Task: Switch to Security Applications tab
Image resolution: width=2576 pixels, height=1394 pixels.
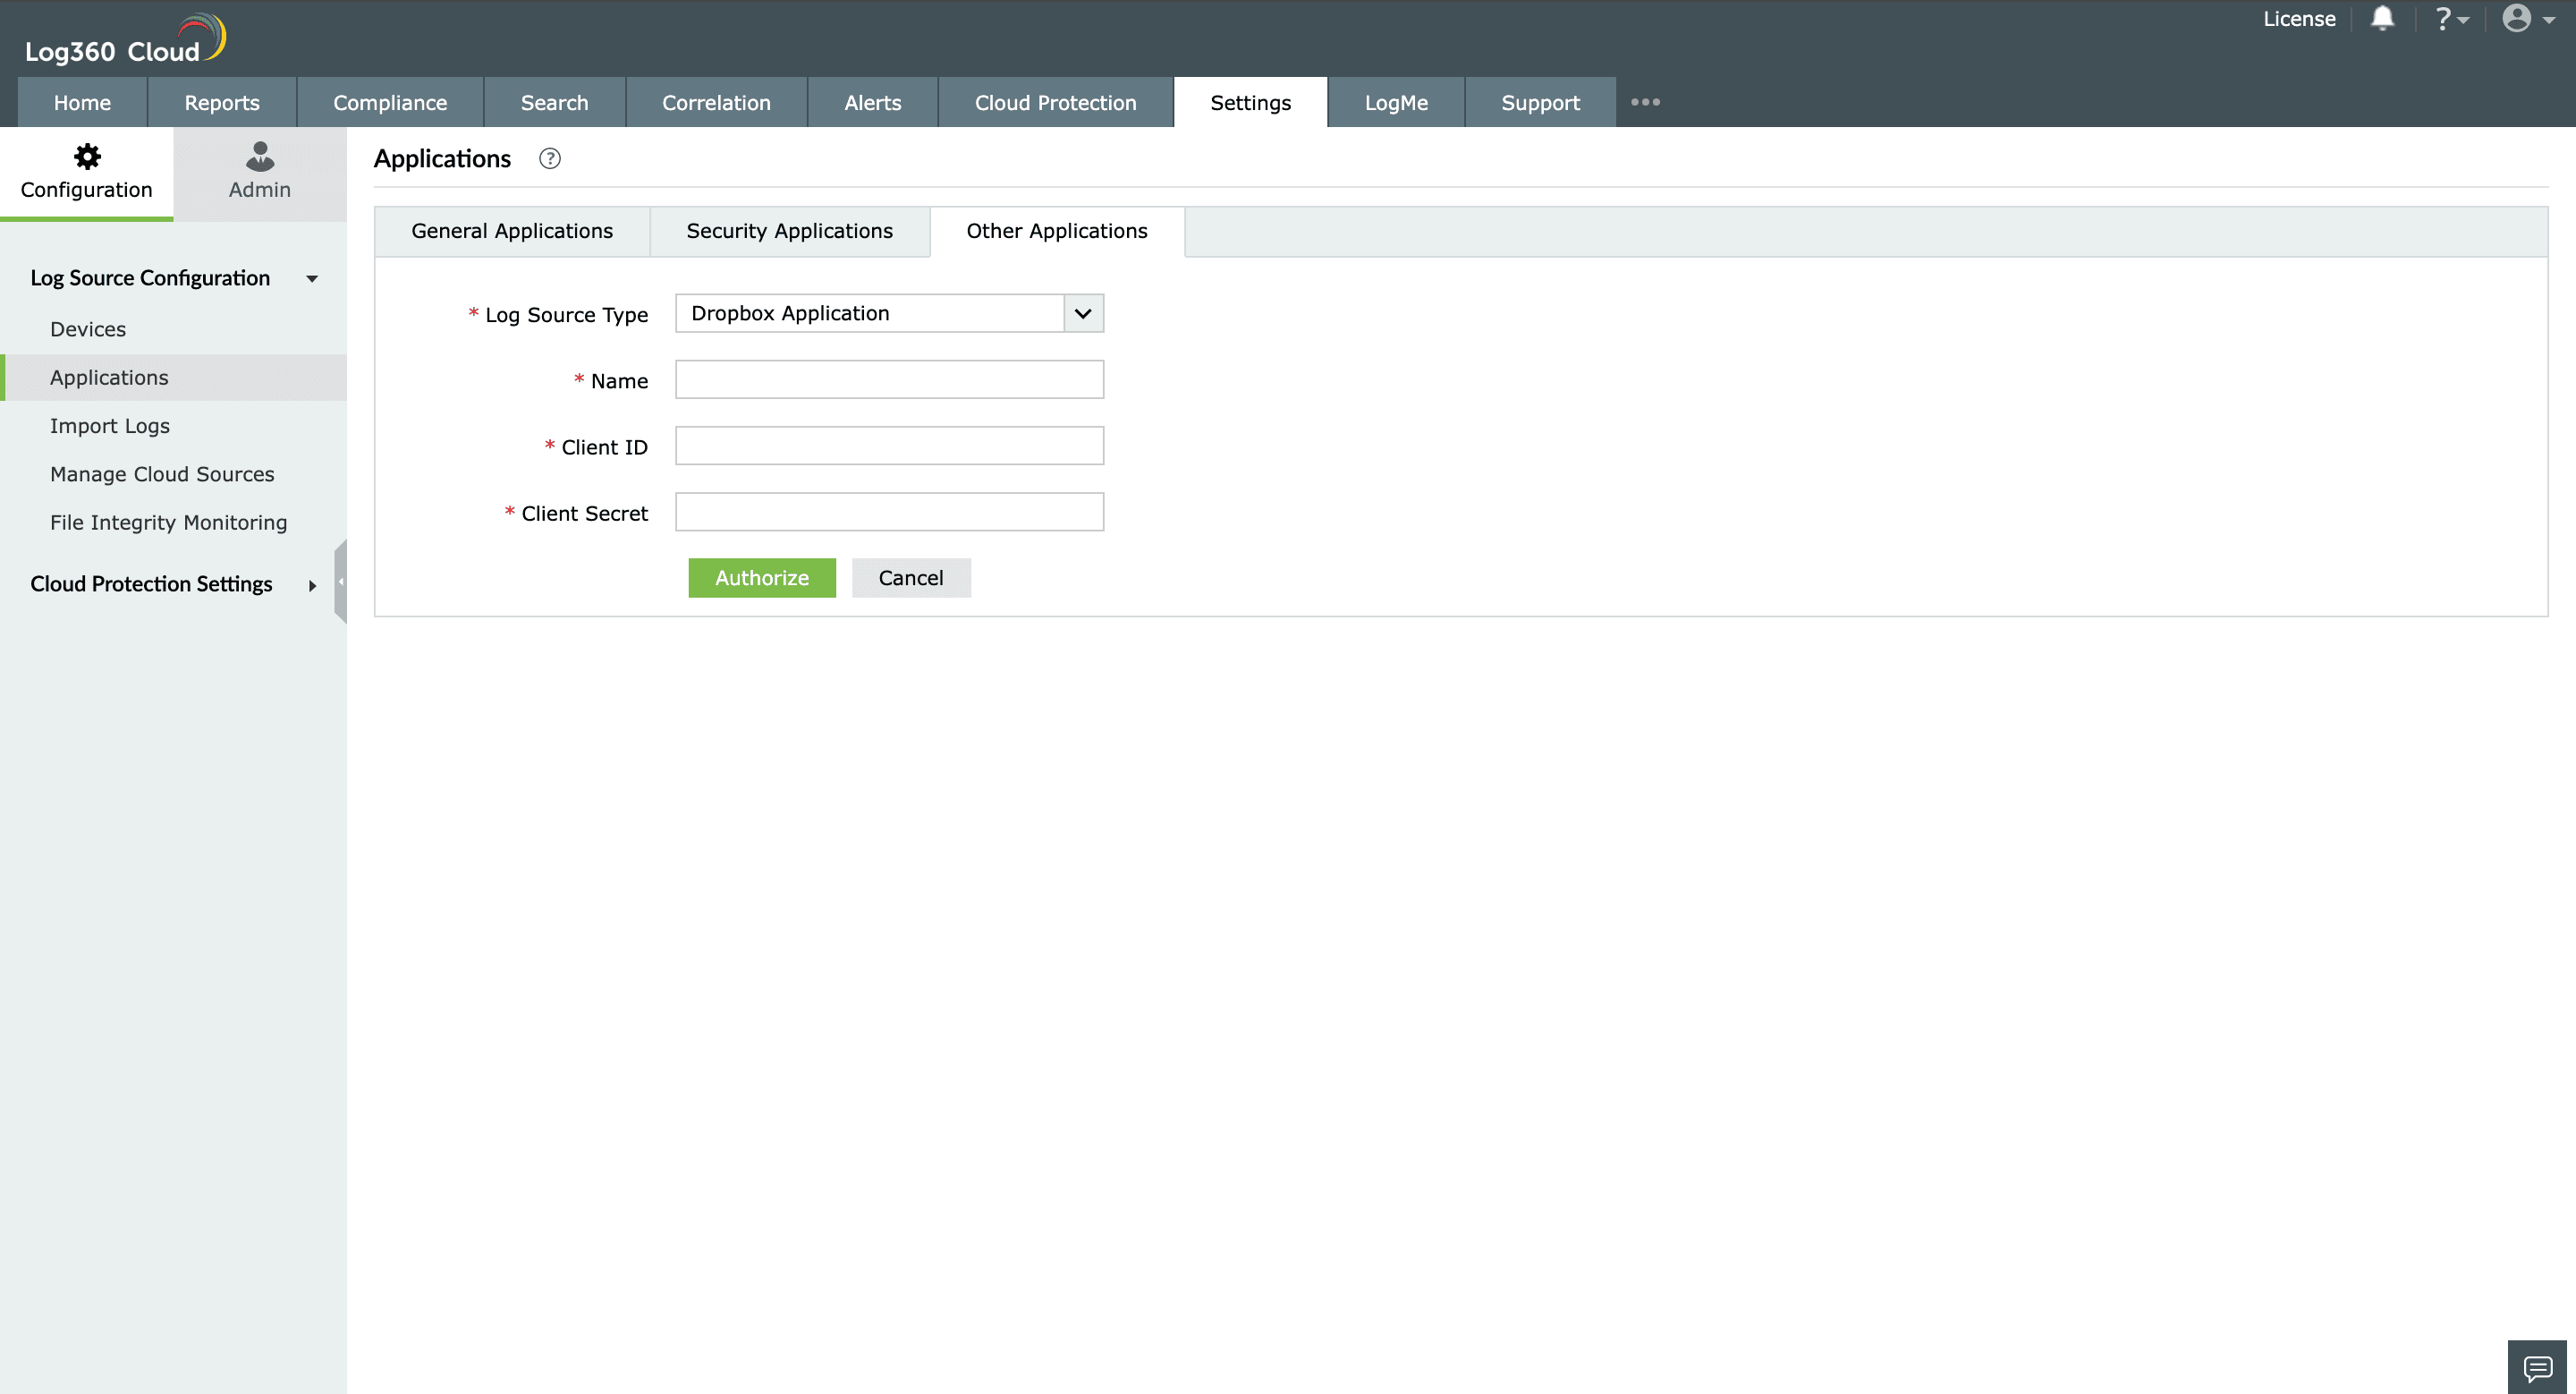Action: pyautogui.click(x=789, y=231)
